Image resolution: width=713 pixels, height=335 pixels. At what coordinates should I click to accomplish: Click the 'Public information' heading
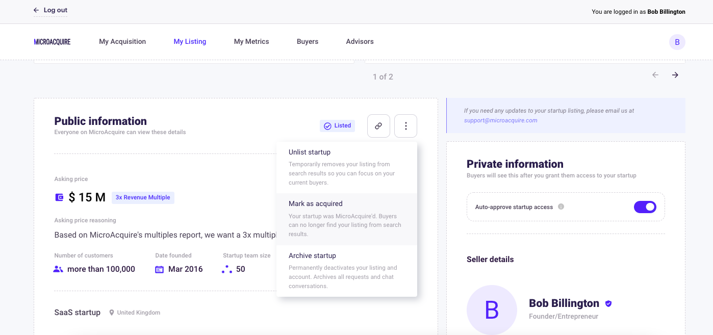coord(100,121)
